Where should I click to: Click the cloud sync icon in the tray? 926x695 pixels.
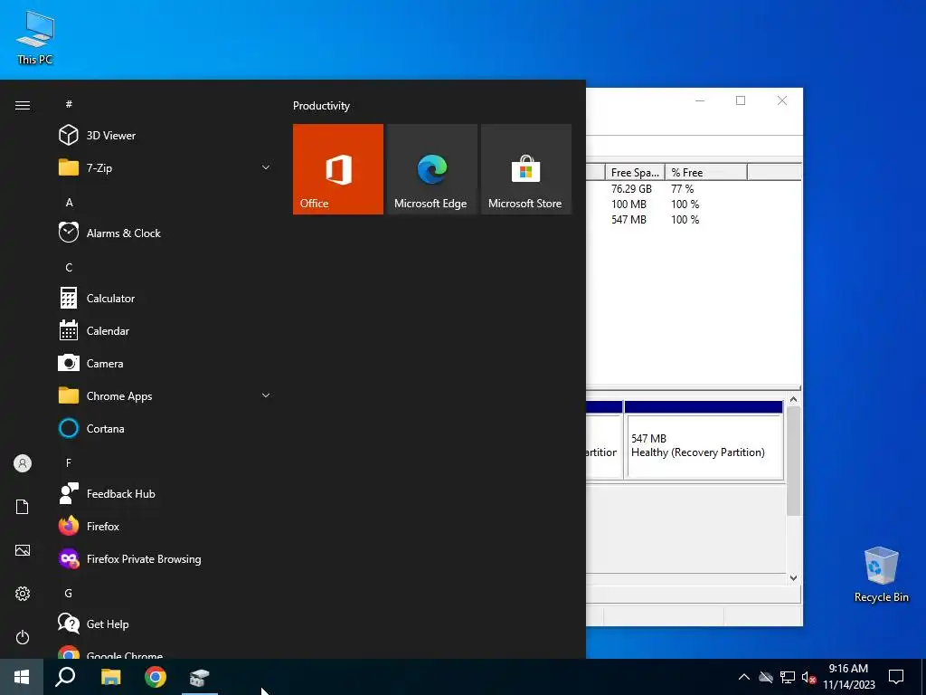coord(766,677)
